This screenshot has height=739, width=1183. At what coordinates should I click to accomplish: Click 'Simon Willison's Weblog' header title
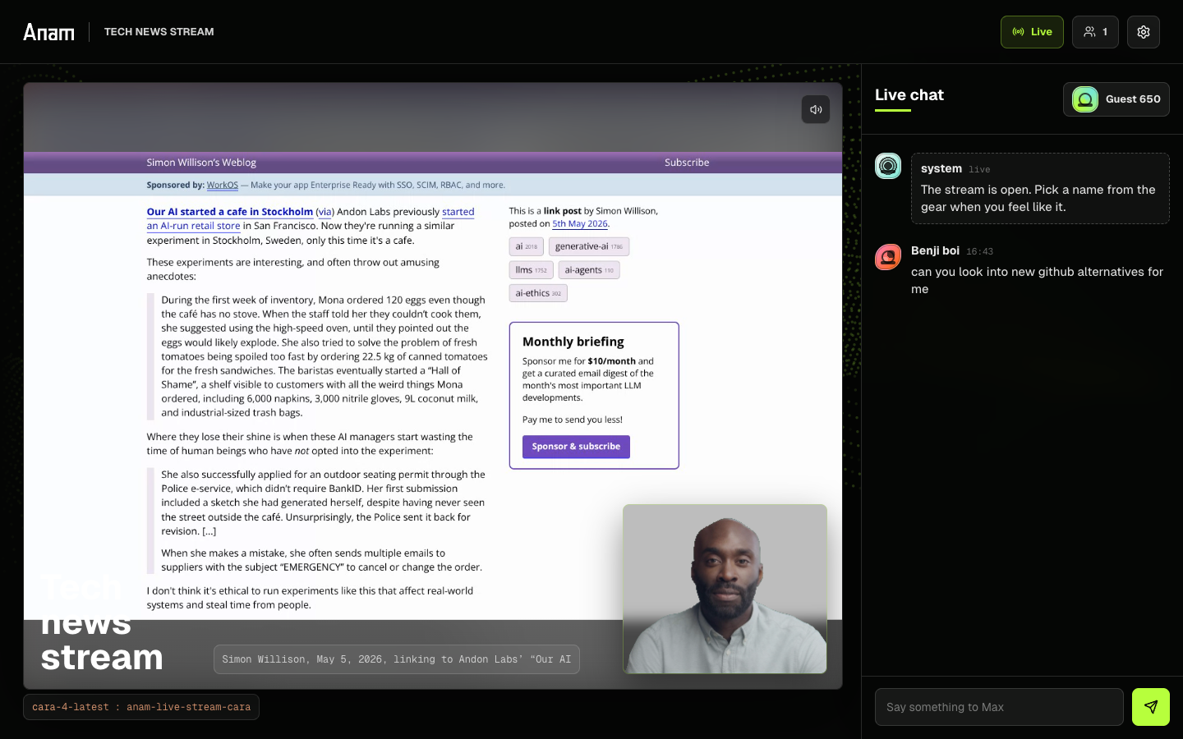pyautogui.click(x=201, y=163)
